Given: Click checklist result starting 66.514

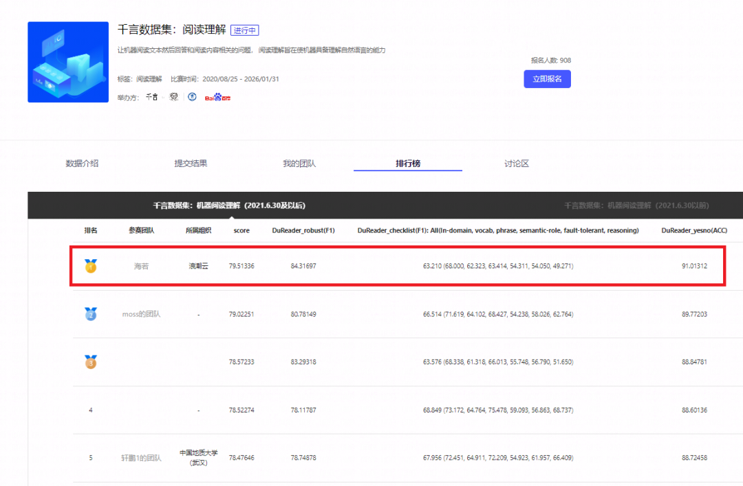Looking at the screenshot, I should coord(498,314).
